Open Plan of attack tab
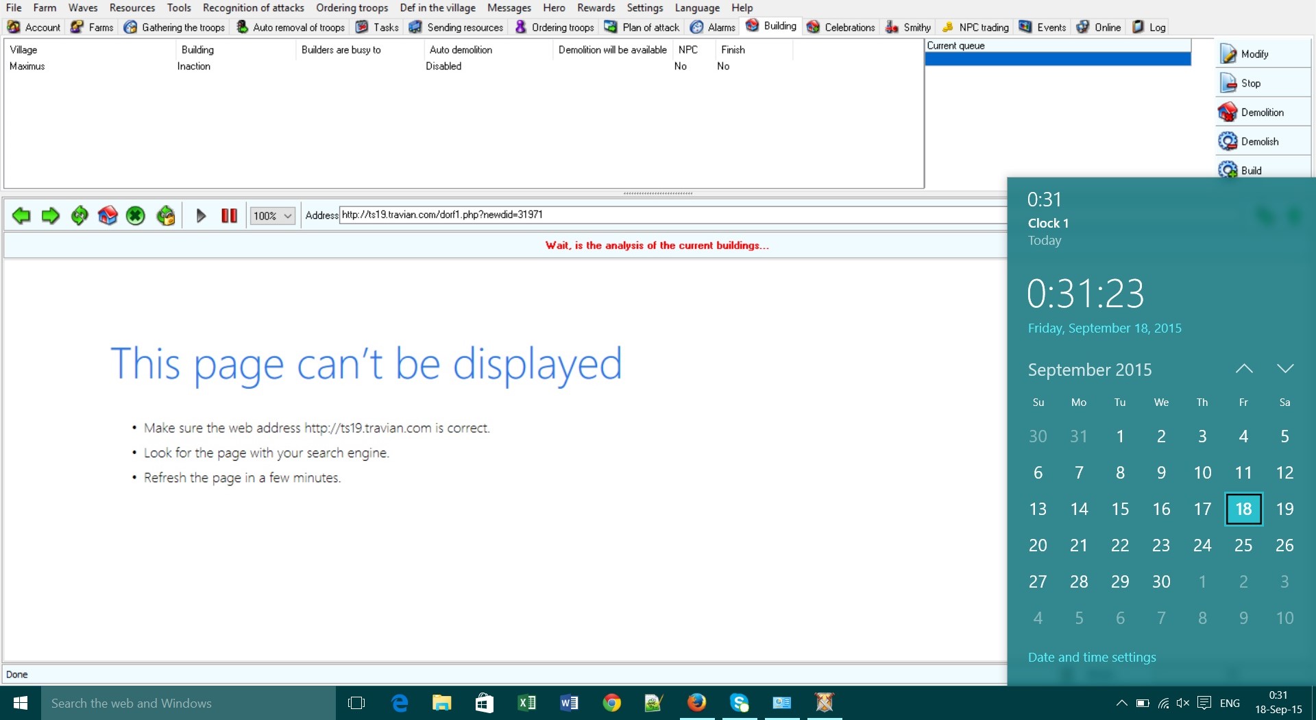Viewport: 1316px width, 720px height. pos(642,27)
